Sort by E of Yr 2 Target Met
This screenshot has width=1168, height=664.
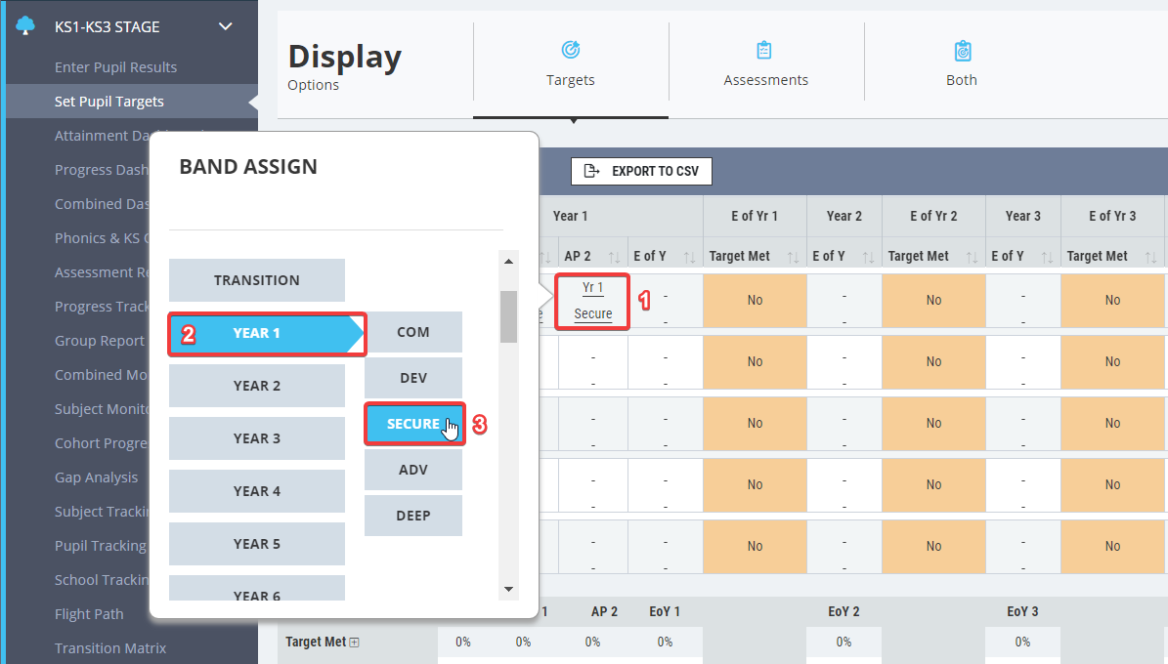pos(972,257)
